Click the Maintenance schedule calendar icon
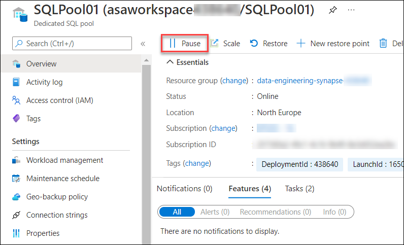 pyautogui.click(x=16, y=179)
